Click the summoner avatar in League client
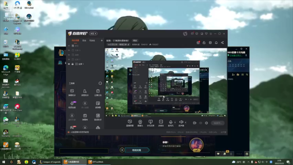This screenshot has height=165, width=293. point(196,145)
